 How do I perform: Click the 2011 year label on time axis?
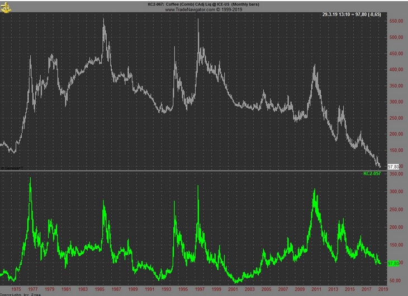pyautogui.click(x=316, y=289)
